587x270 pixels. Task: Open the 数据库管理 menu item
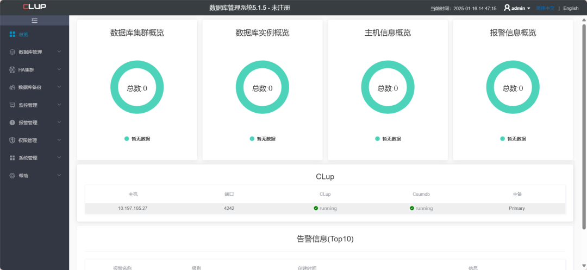point(34,52)
